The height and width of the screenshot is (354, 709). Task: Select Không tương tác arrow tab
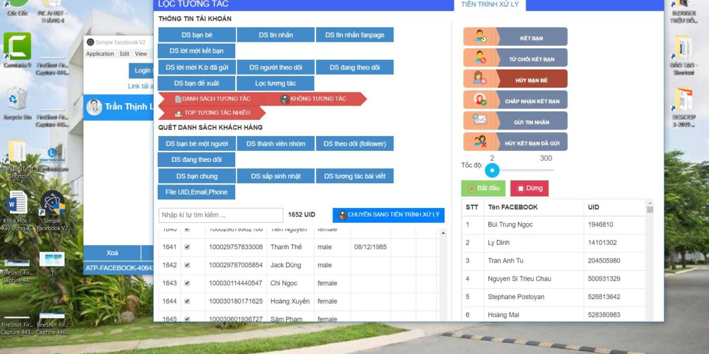(314, 98)
